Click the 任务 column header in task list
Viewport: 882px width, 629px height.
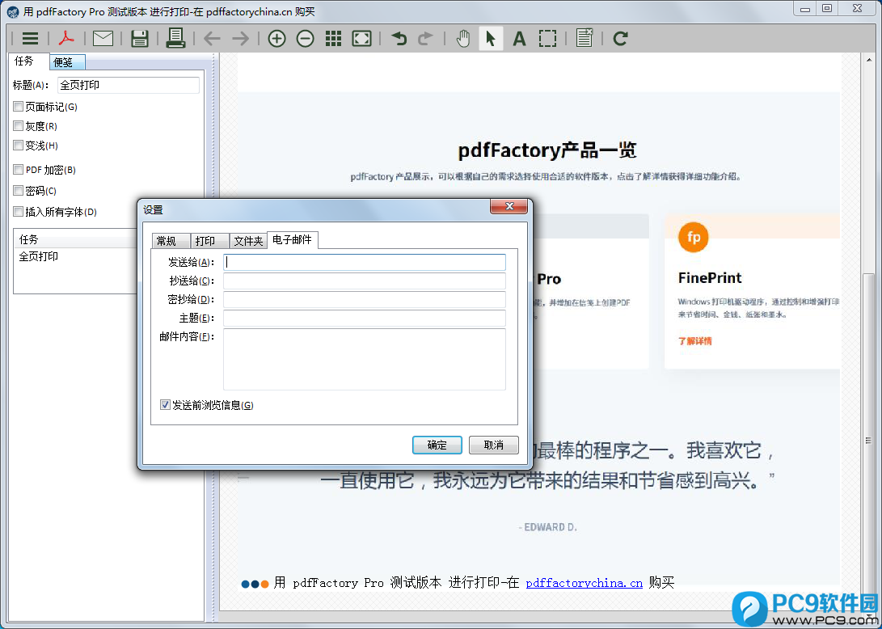(x=76, y=239)
